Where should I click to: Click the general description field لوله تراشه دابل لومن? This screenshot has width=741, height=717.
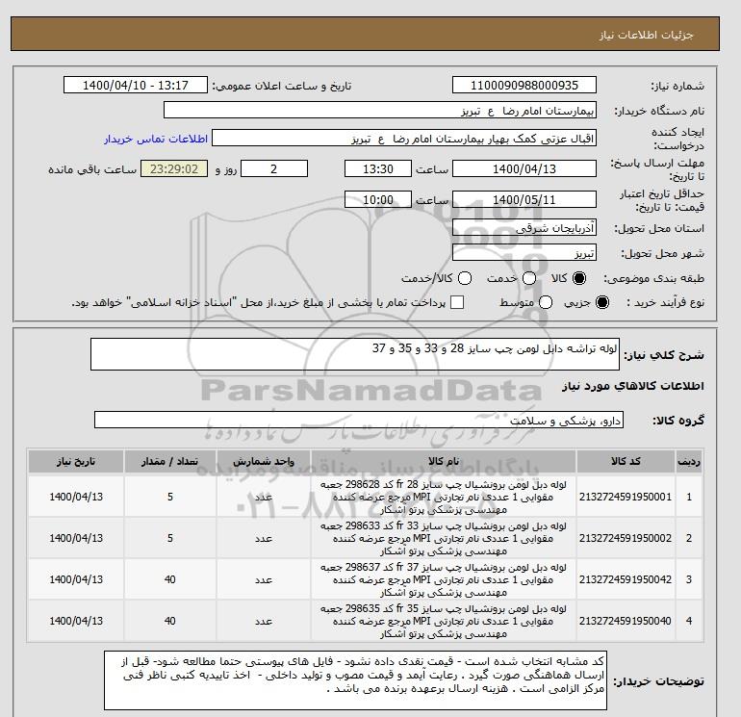click(355, 354)
